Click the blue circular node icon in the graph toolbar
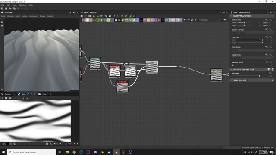 137,20
